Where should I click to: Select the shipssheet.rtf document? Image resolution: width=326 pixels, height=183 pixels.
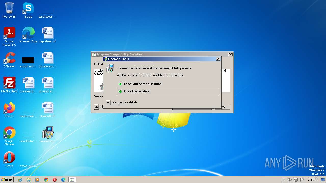47,35
